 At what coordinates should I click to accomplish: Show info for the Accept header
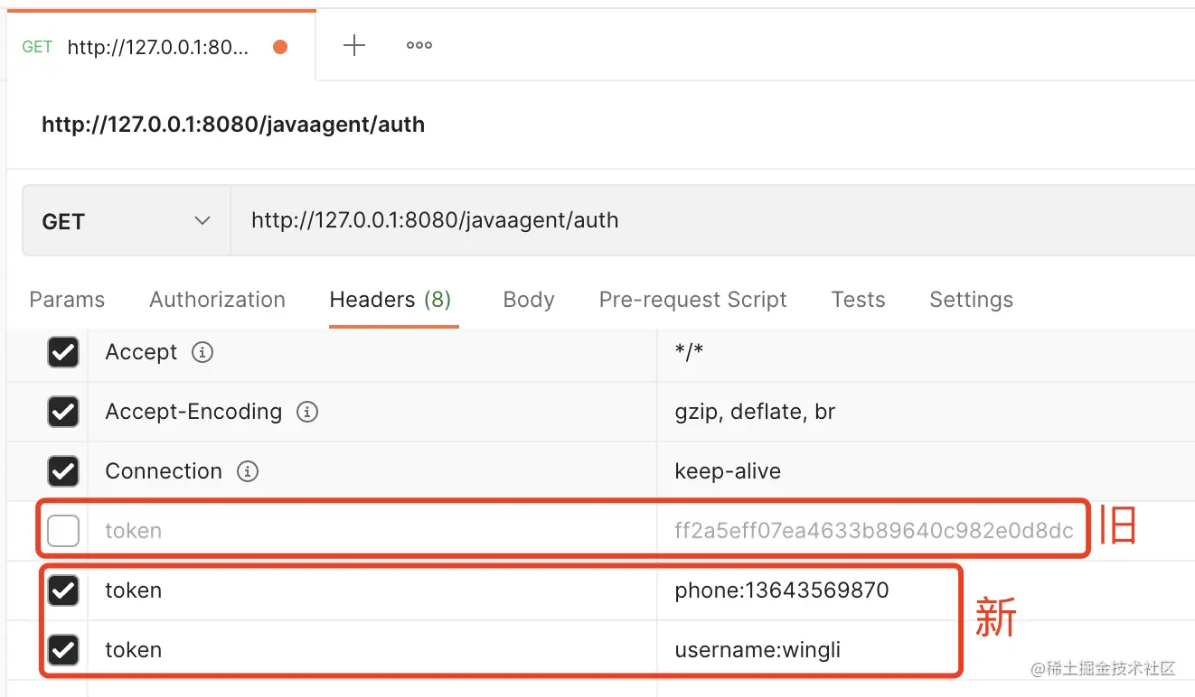coord(202,352)
